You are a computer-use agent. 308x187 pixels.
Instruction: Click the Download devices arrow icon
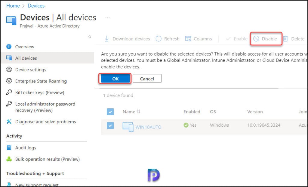107,39
